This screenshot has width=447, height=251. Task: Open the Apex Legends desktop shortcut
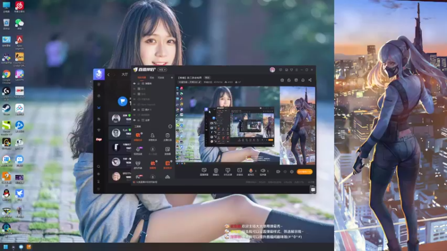pos(20,42)
